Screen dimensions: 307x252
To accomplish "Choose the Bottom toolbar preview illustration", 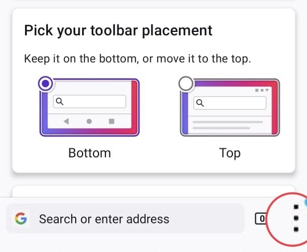I will click(x=89, y=107).
